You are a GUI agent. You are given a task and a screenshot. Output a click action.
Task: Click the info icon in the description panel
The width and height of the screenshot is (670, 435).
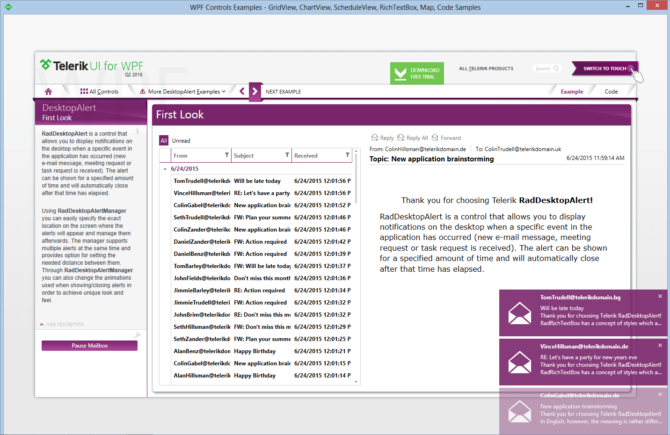coord(138,131)
